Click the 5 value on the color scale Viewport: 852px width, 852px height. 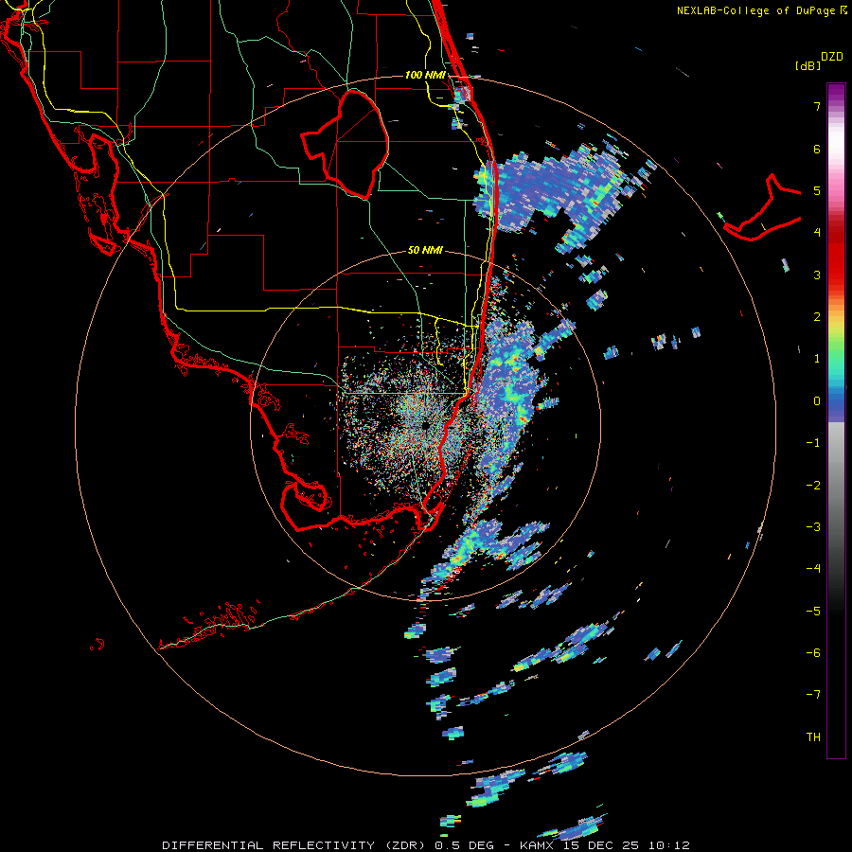(817, 190)
